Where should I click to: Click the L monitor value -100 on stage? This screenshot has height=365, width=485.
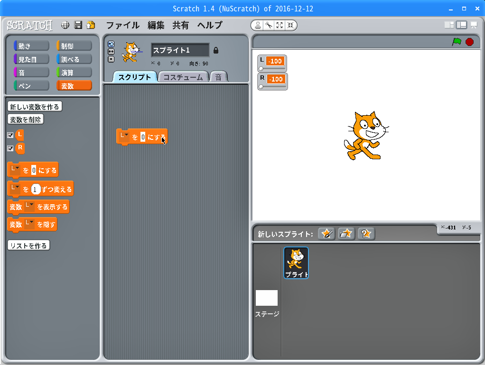275,61
